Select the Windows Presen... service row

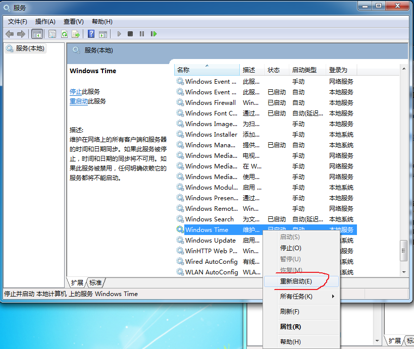(266, 198)
